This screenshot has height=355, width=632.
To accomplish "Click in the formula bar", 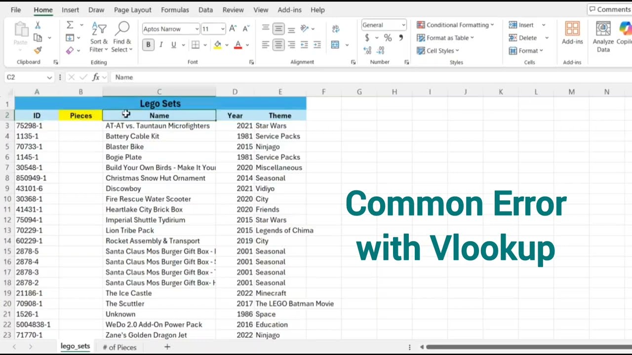I will (370, 77).
